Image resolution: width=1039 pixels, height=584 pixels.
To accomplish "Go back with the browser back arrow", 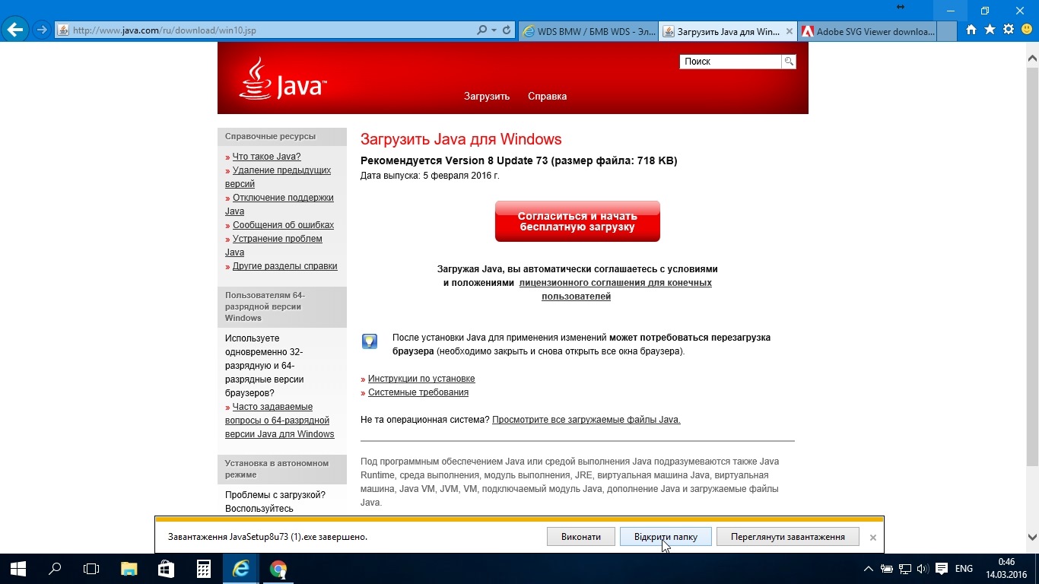I will (x=15, y=30).
